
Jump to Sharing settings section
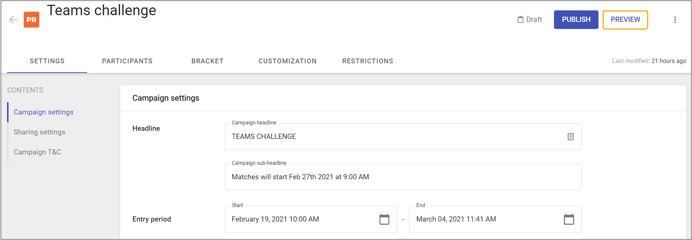39,132
